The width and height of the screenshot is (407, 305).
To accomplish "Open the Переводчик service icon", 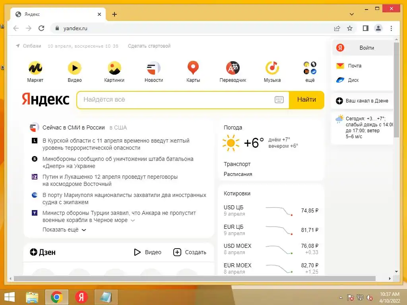I will 233,68.
